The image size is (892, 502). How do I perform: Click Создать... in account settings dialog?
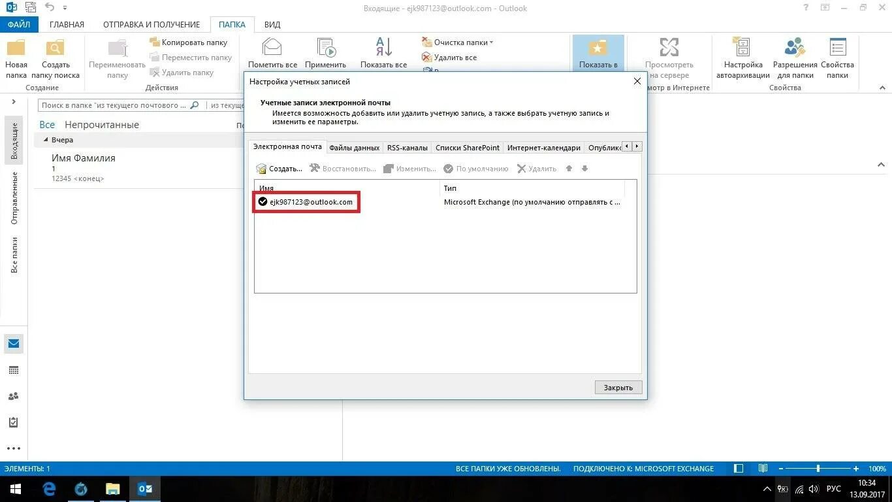click(279, 169)
